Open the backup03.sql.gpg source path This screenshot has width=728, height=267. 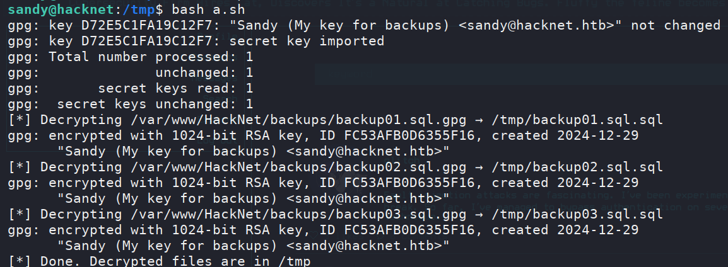point(308,214)
